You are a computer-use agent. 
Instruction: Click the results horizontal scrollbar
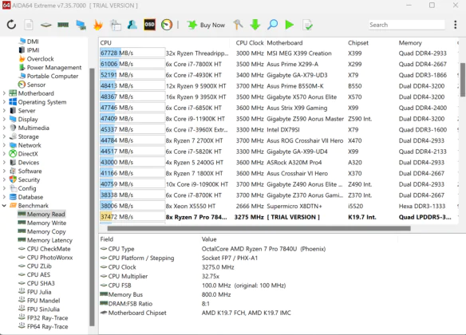(x=259, y=228)
